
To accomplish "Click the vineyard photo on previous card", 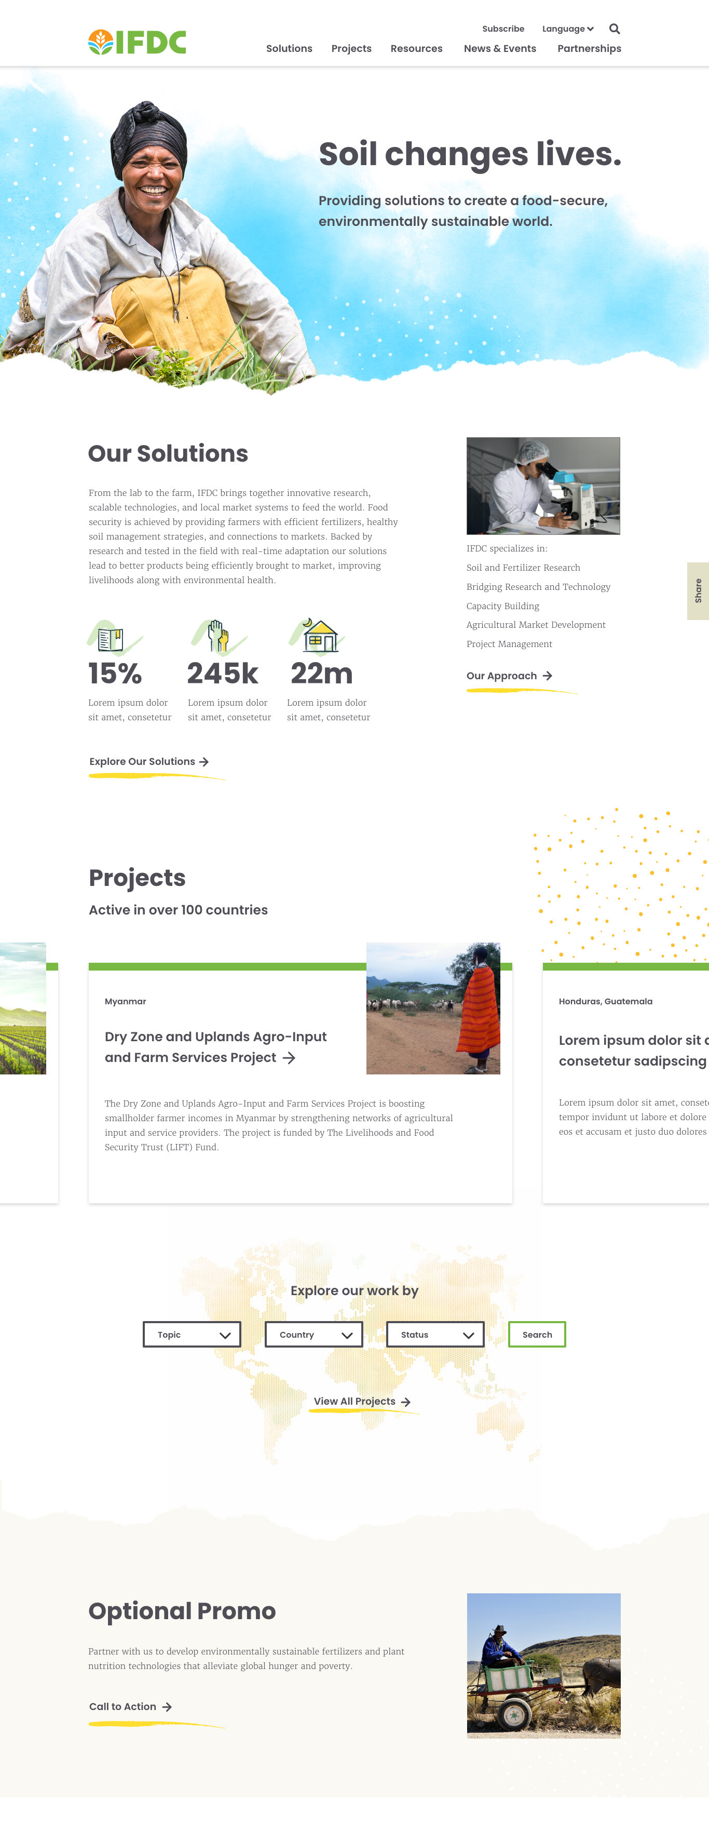I will (23, 1008).
